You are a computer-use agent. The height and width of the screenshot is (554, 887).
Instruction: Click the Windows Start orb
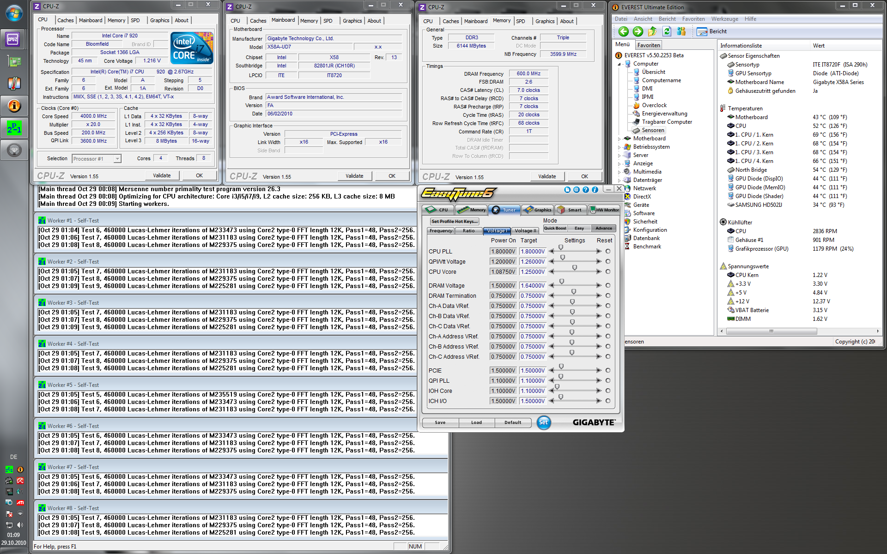tap(14, 13)
